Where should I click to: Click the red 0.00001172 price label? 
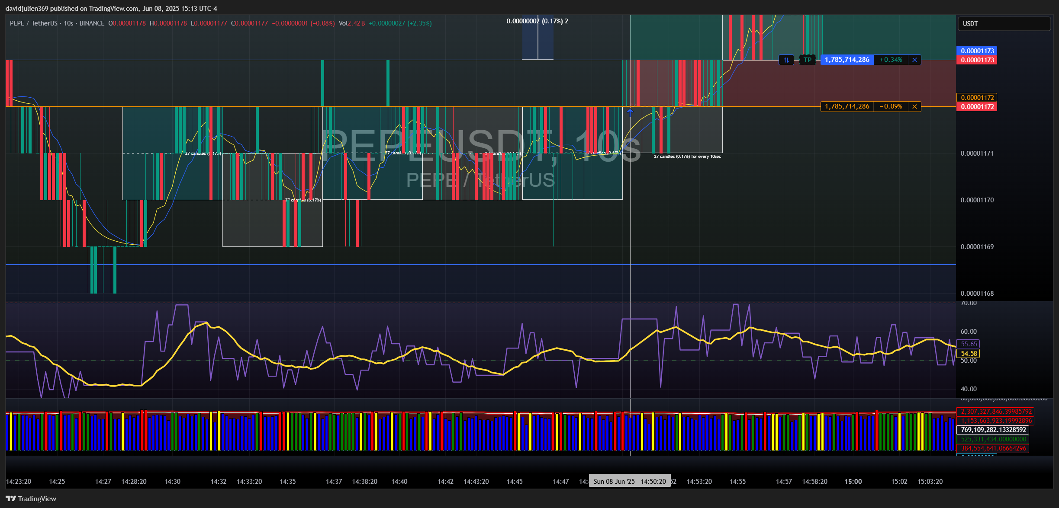click(x=977, y=107)
